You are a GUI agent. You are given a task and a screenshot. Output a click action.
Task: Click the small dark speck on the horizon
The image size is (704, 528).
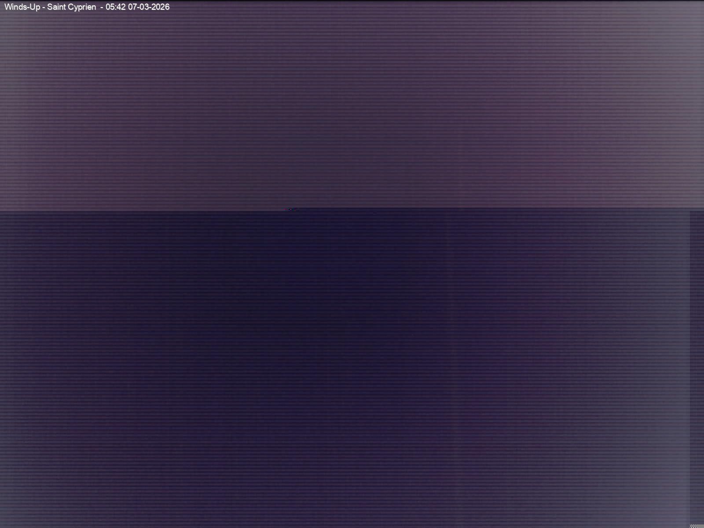290,209
